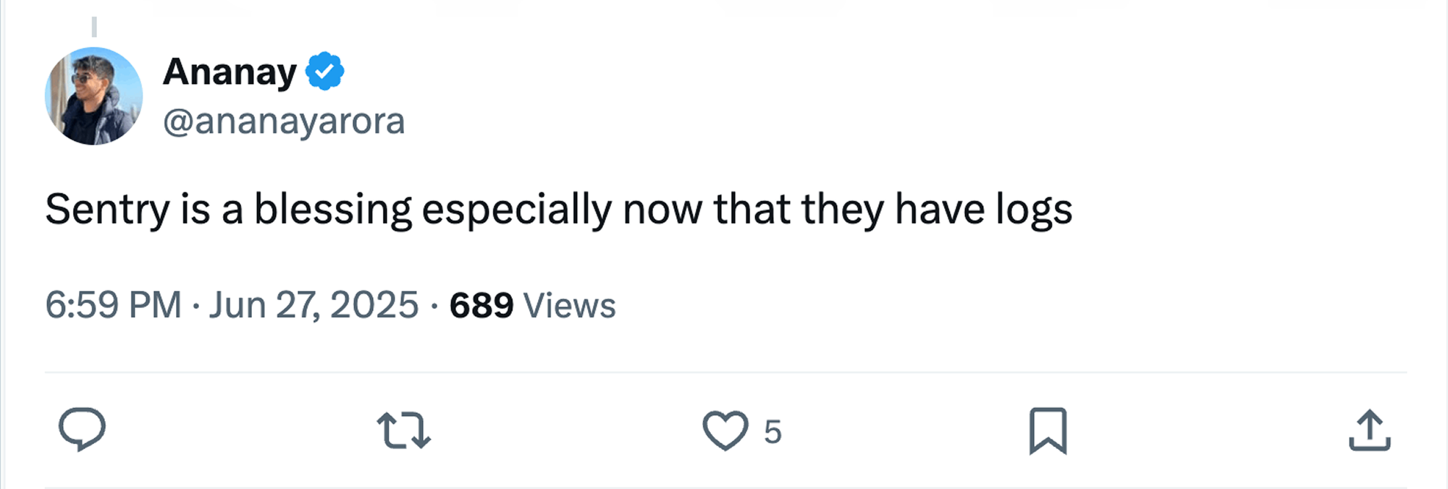
Task: Click the blue verified checkmark badge
Action: coord(324,72)
